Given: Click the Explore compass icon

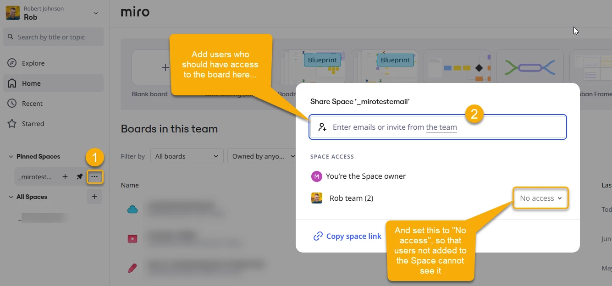Looking at the screenshot, I should tap(12, 63).
